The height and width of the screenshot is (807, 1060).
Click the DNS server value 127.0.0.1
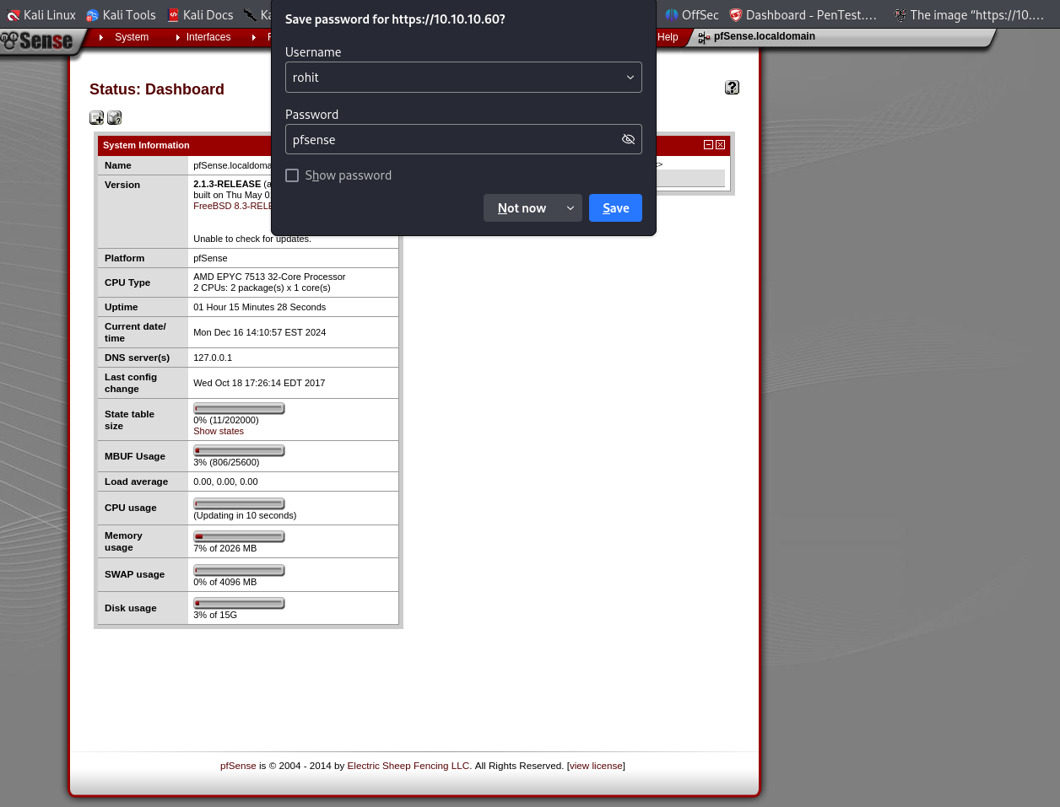[213, 358]
